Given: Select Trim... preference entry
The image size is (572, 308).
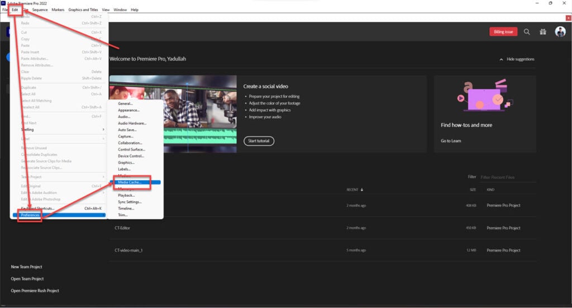Looking at the screenshot, I should [x=122, y=215].
